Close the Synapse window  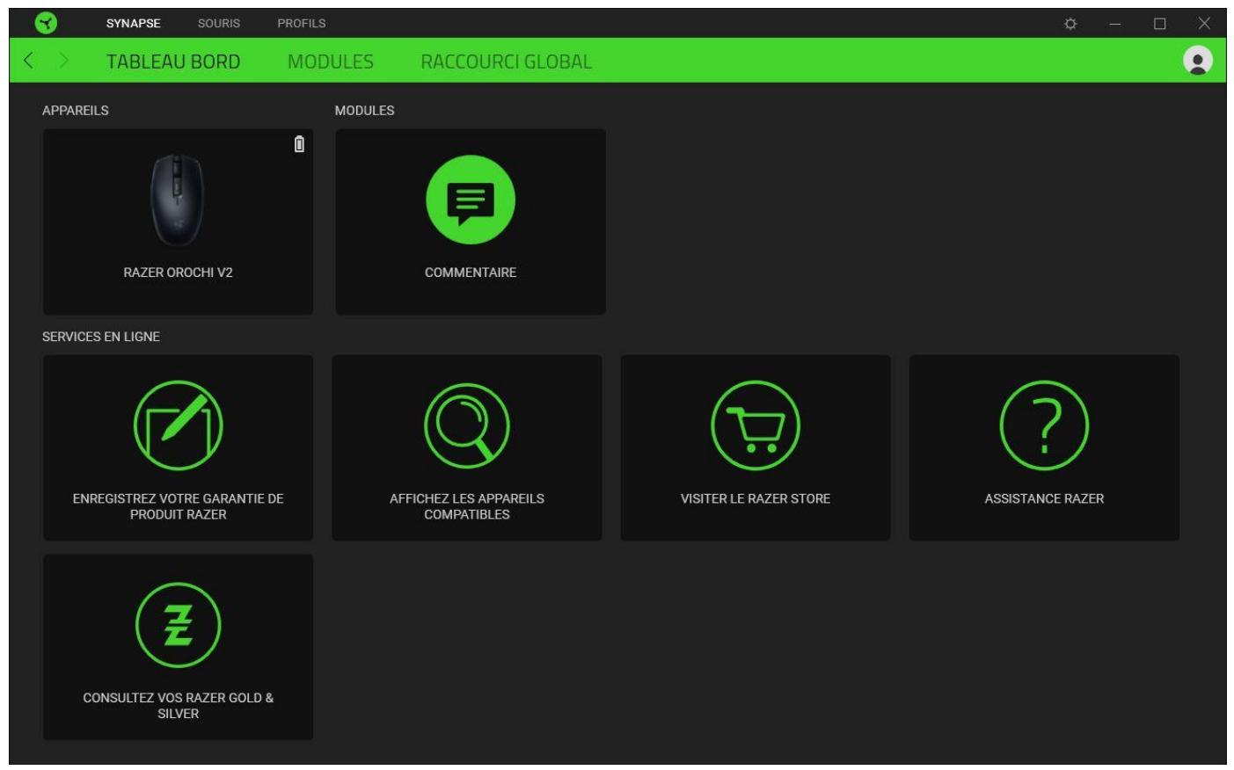click(x=1204, y=24)
